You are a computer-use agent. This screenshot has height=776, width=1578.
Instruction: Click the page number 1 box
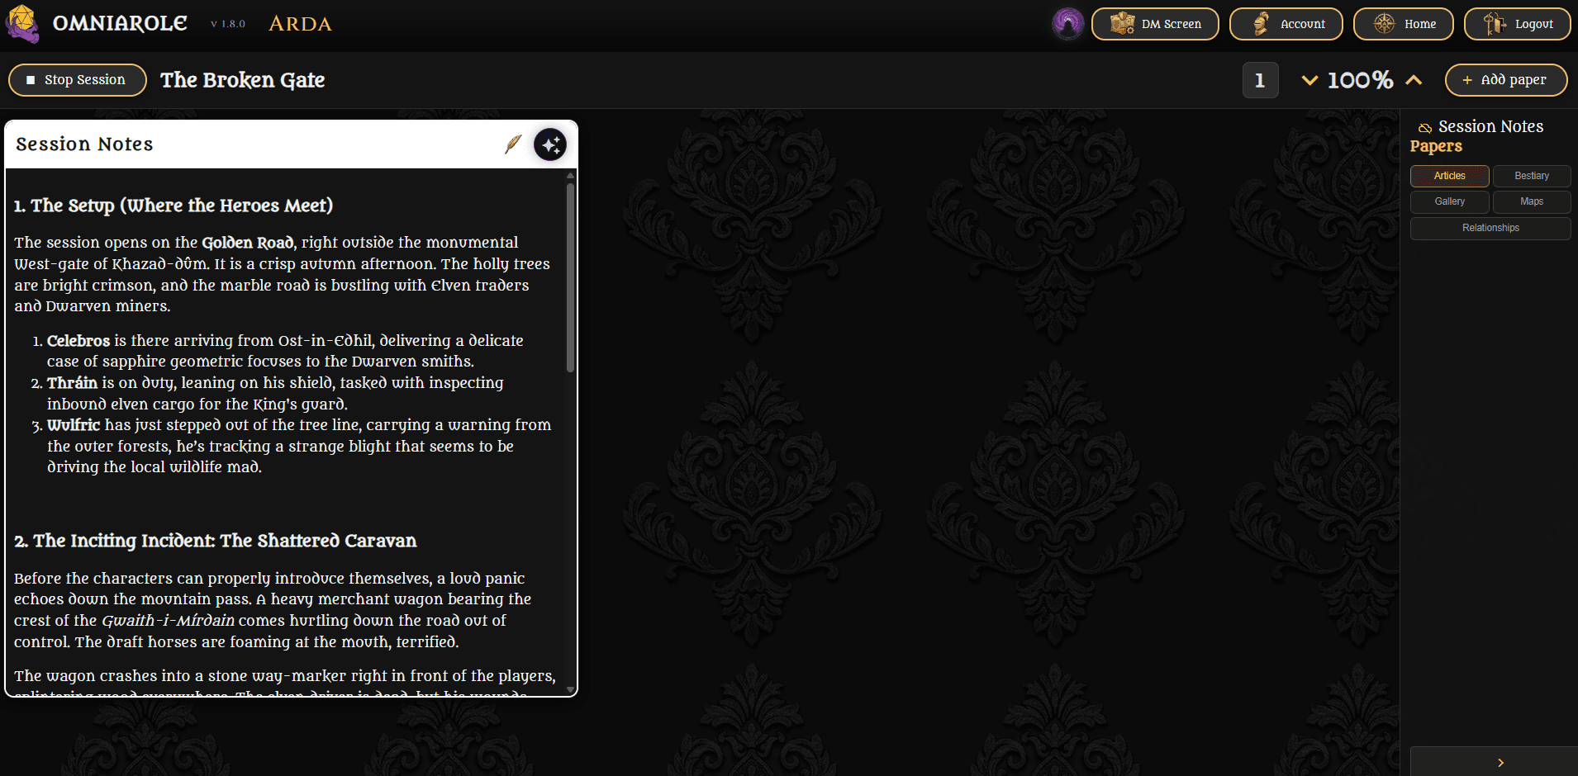(x=1260, y=80)
